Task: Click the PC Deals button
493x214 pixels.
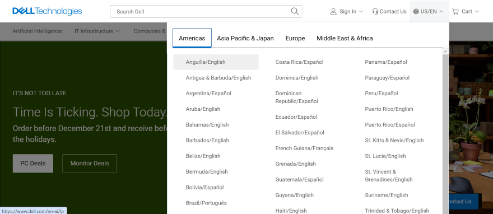Action: 33,164
